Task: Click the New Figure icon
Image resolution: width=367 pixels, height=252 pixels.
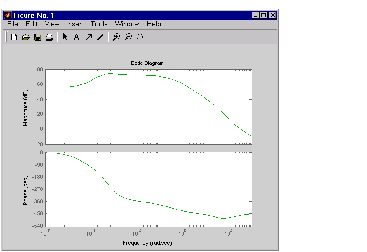Action: click(x=14, y=37)
